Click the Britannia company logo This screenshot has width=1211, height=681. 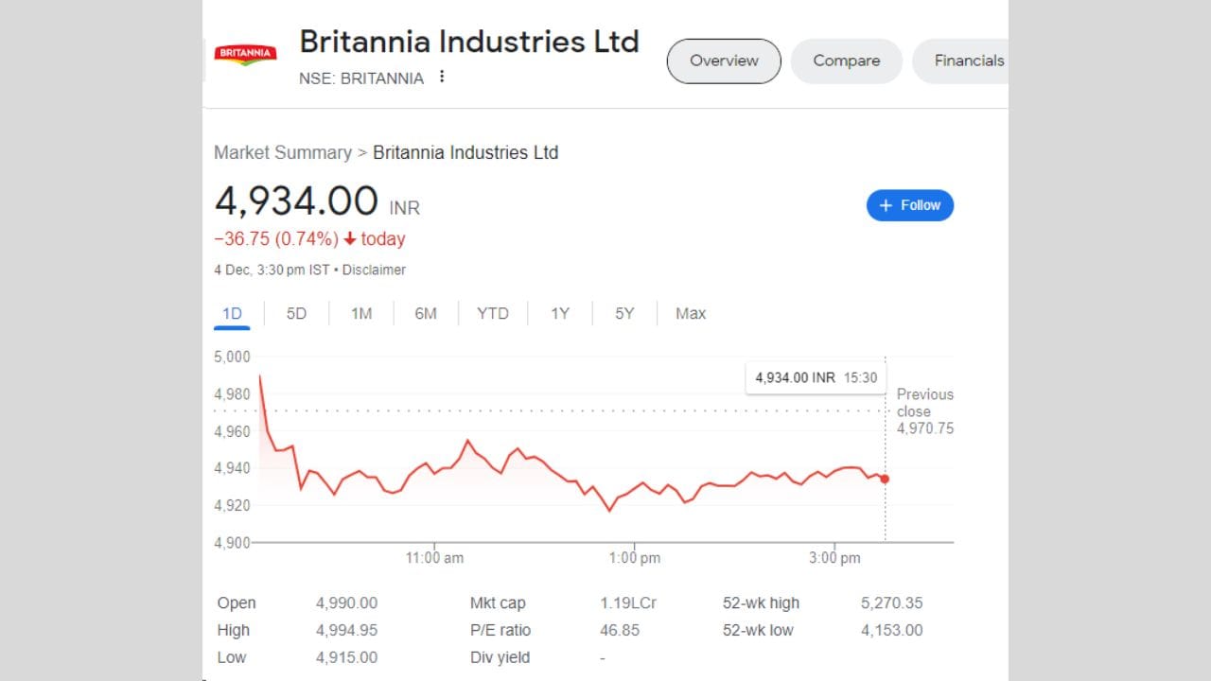pos(245,54)
